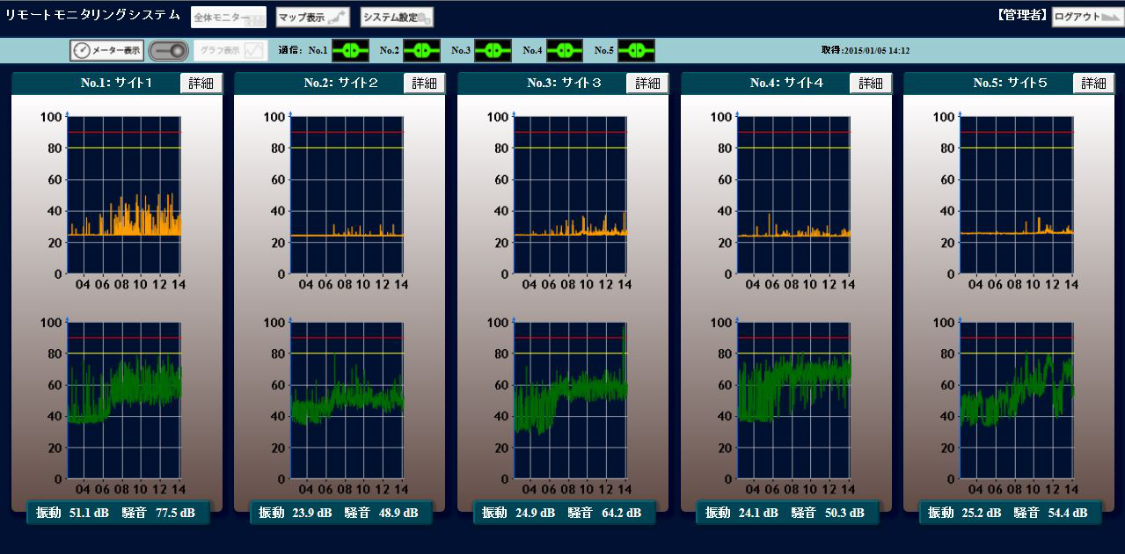Click the 取得:2015/01/05 14:12 timestamp
Viewport: 1125px width, 554px height.
tap(866, 51)
